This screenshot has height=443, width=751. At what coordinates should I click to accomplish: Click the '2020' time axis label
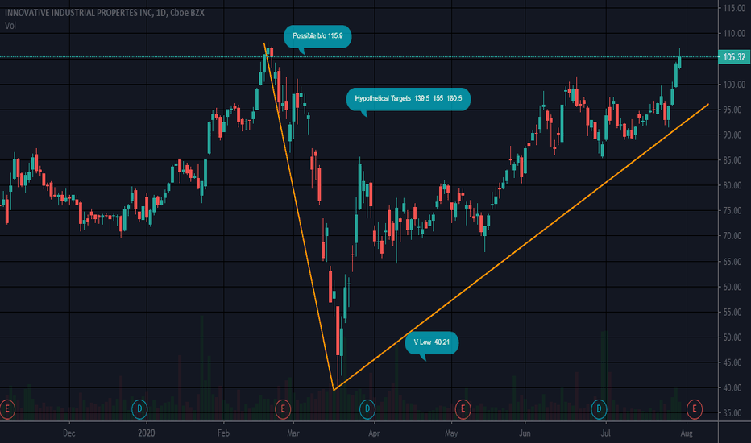point(146,433)
